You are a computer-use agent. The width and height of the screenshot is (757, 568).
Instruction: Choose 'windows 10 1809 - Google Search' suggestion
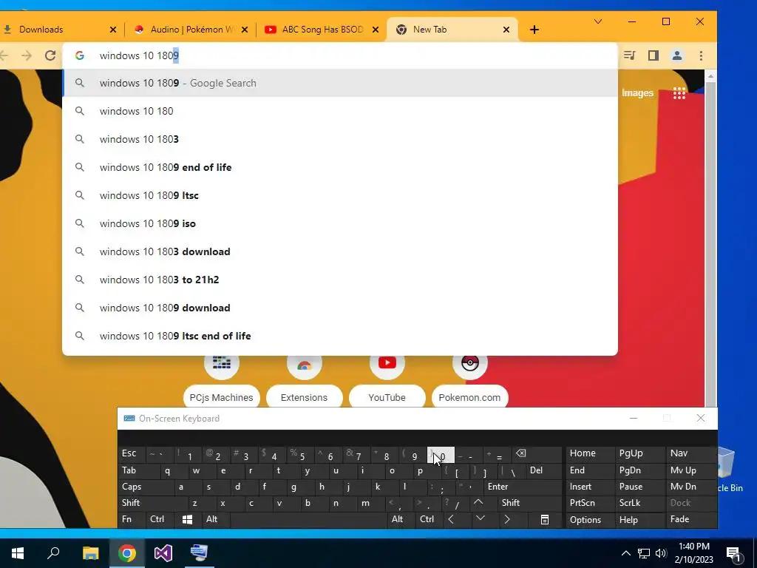pos(340,83)
